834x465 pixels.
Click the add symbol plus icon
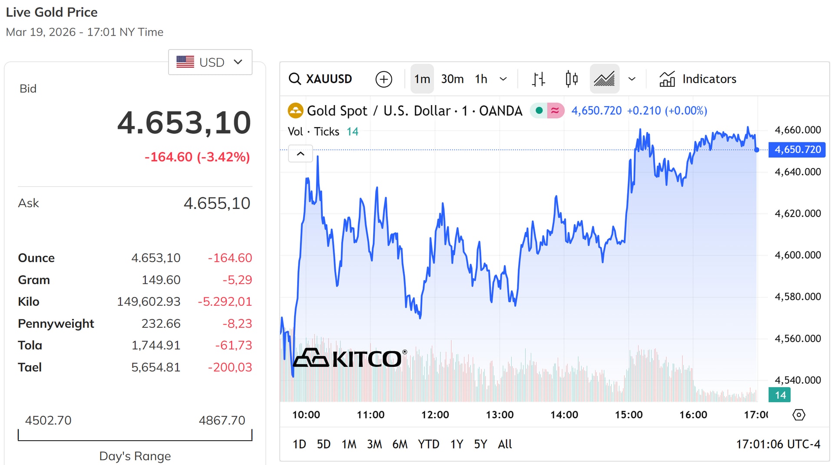coord(384,79)
